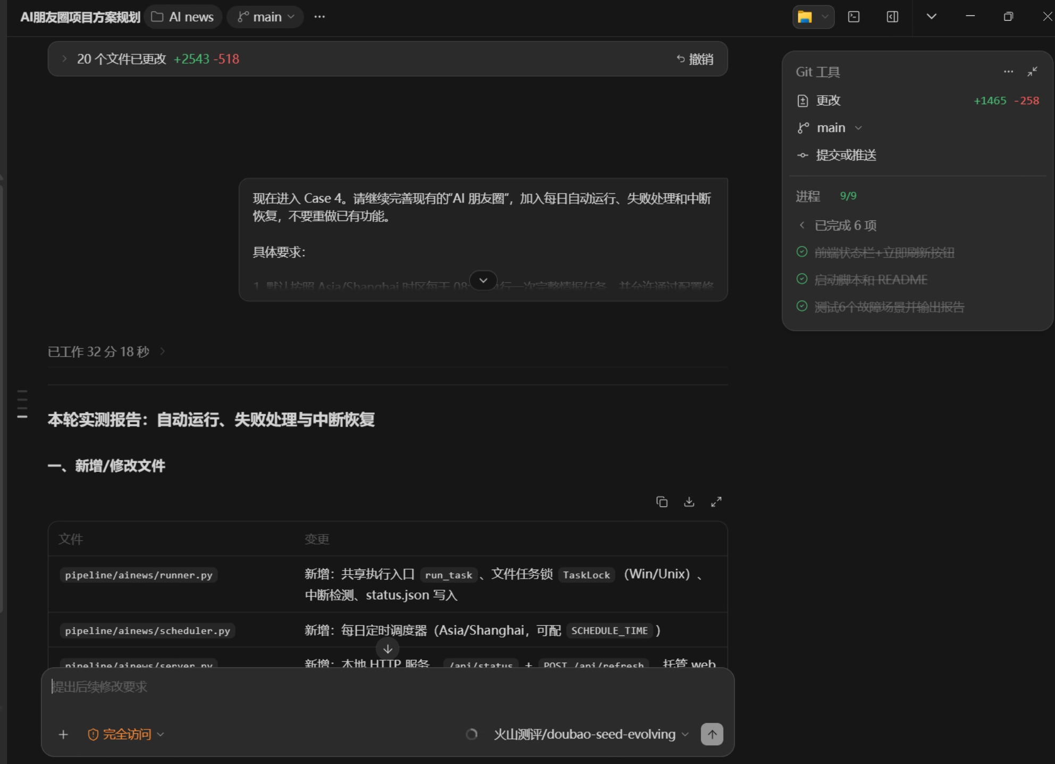Screen dimensions: 1055x764
Task: Toggle the 测试6个故障场景并输出报告 task check
Action: (802, 306)
